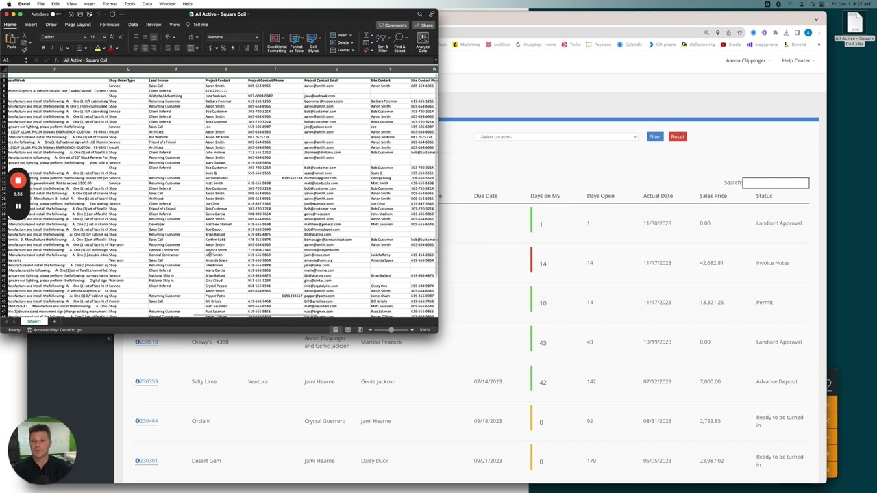Click the Excel formula bar
The image size is (877, 493).
pyautogui.click(x=247, y=60)
